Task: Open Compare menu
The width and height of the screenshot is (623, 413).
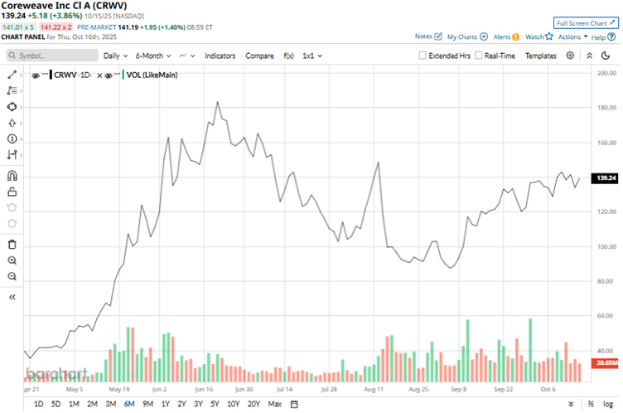Action: tap(259, 56)
